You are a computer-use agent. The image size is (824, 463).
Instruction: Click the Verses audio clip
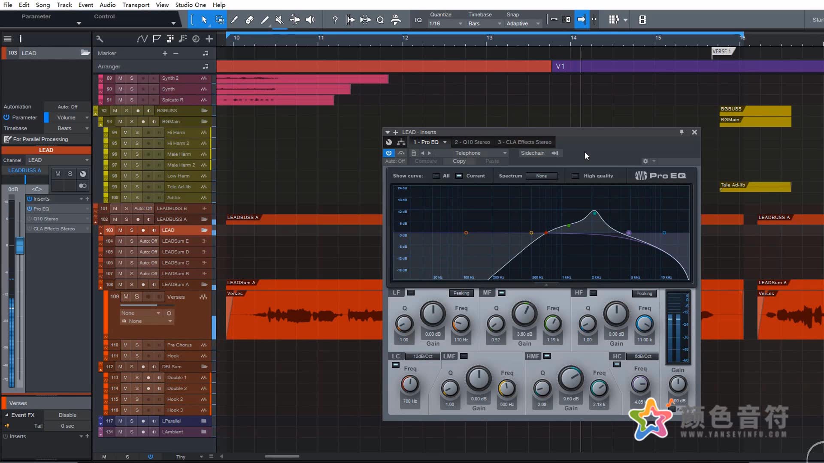[304, 315]
